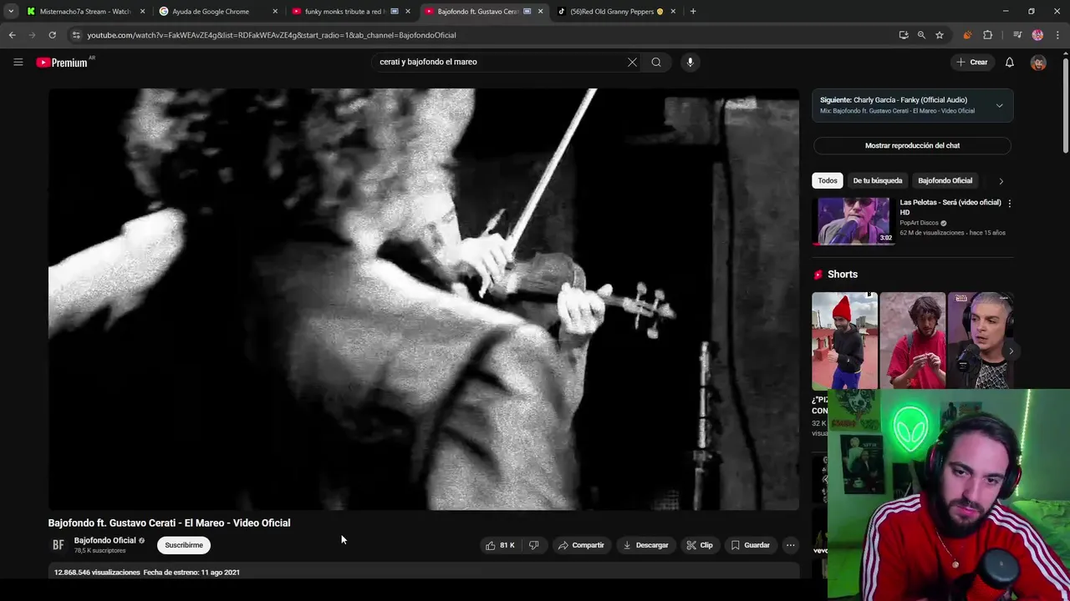This screenshot has height=601, width=1070.
Task: Open options menu for Las Pelotas video
Action: coord(1009,203)
